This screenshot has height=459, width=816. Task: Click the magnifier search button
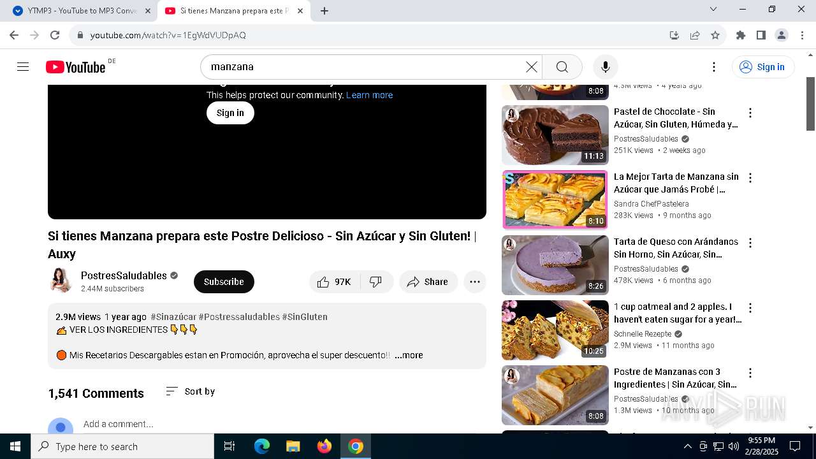(x=562, y=67)
